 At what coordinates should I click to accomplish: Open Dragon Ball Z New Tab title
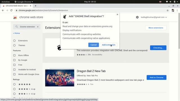pyautogui.click(x=91, y=71)
